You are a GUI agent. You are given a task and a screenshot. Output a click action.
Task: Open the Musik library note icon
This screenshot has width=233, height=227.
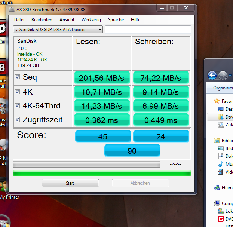[x=221, y=164]
